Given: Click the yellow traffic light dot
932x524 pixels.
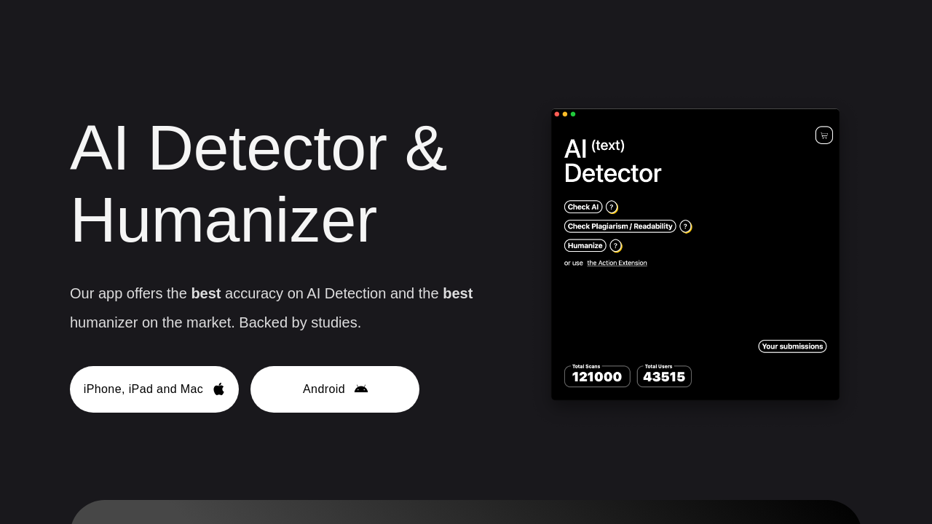Looking at the screenshot, I should [564, 114].
